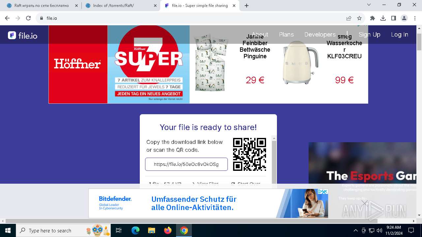
Task: Switch to the Raft играть по сети tab
Action: pos(41,6)
